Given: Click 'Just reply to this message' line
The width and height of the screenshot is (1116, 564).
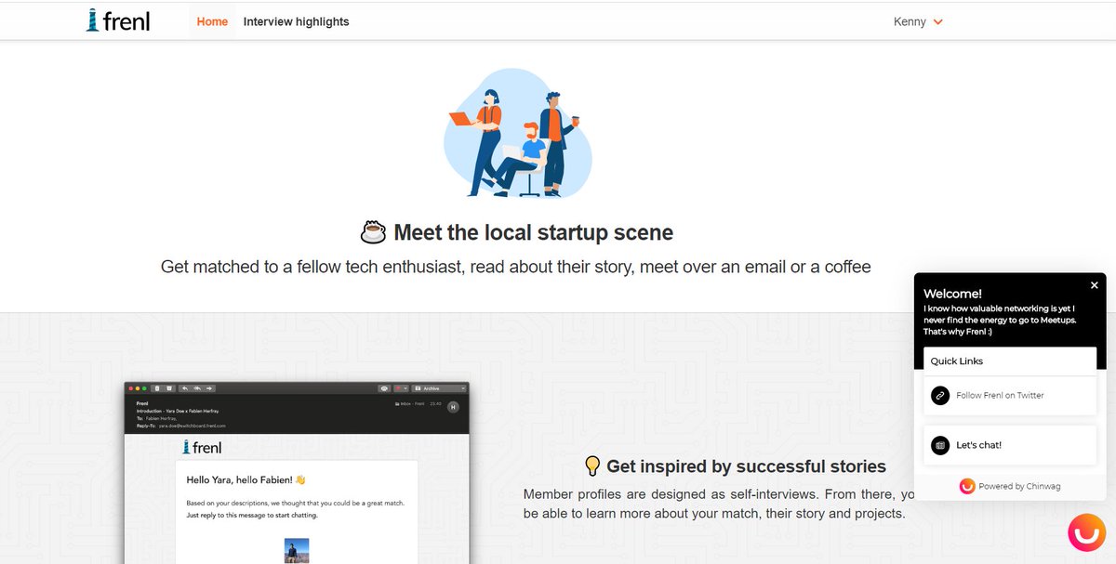Looking at the screenshot, I should tap(252, 515).
